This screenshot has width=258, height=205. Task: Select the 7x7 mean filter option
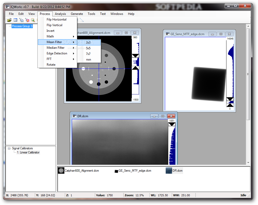click(89, 54)
